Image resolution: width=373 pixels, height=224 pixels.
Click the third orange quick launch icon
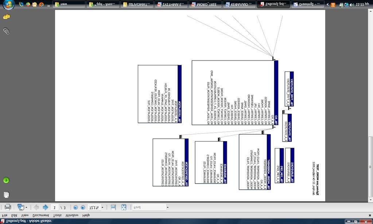point(35,4)
